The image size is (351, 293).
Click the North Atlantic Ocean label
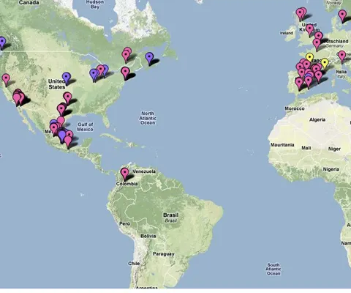point(148,118)
